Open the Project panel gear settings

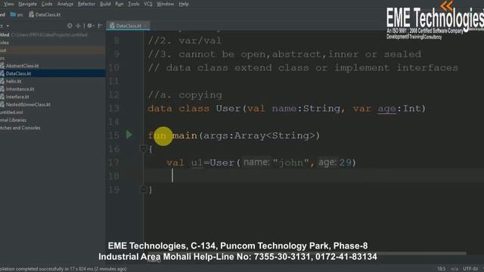pyautogui.click(x=89, y=26)
